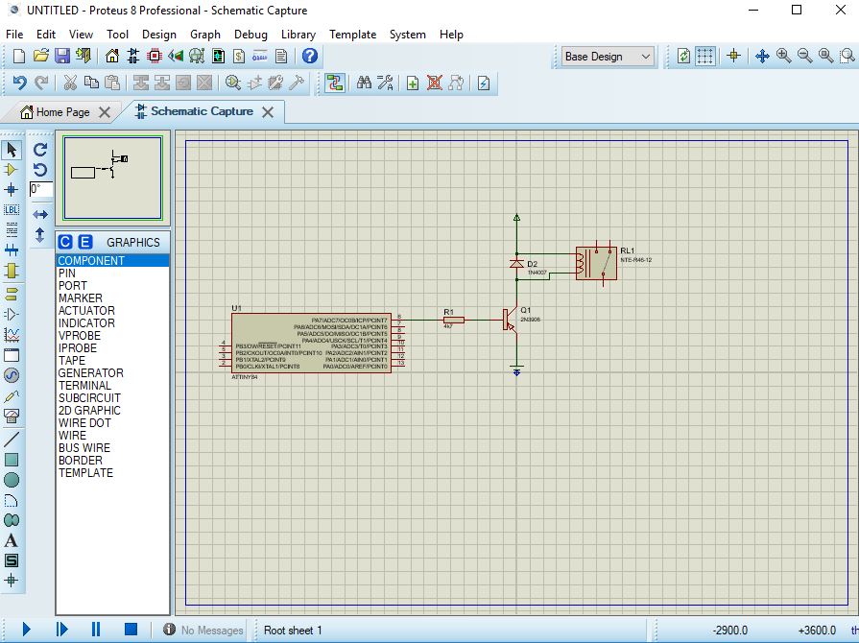Select the Component mode tool
This screenshot has width=859, height=643.
coord(12,170)
